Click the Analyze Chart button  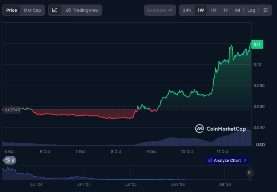tap(227, 160)
